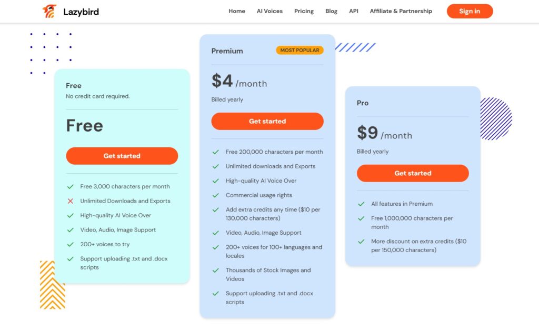Click the Home nav item
This screenshot has width=539, height=331.
pyautogui.click(x=236, y=11)
